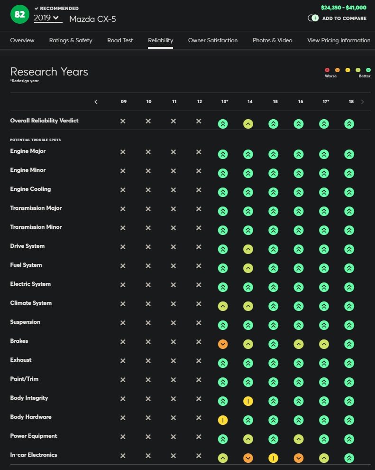375x470 pixels.
Task: Click In-car Electronics orange icon for 2014
Action: [x=248, y=458]
